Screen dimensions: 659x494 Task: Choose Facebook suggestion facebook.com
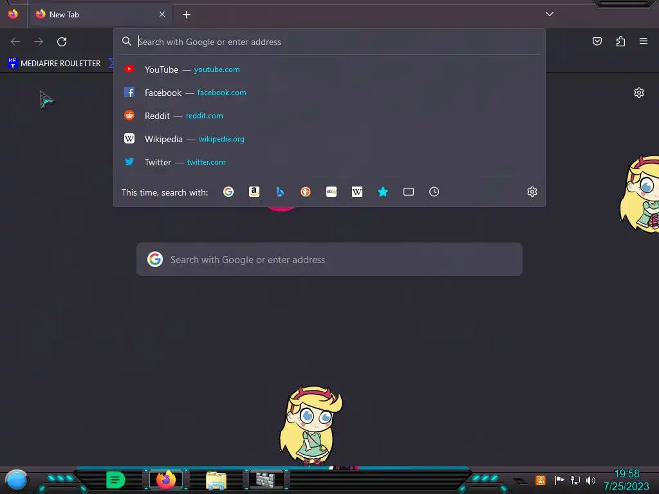pos(329,93)
